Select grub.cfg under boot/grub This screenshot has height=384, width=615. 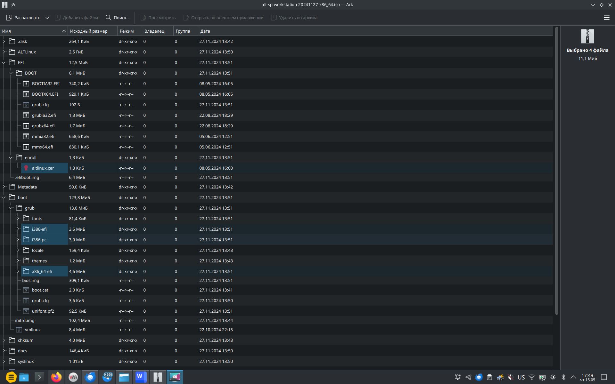pyautogui.click(x=276, y=300)
